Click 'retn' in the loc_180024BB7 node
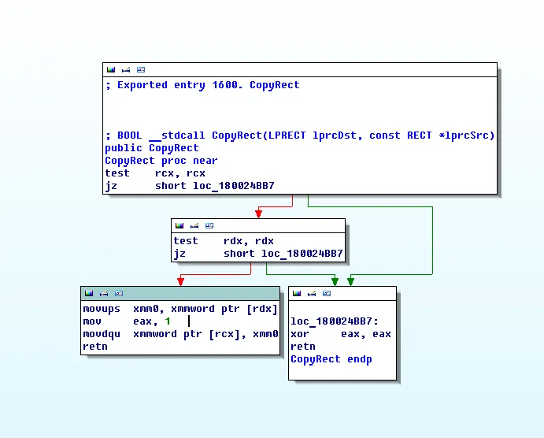This screenshot has width=544, height=438. (x=303, y=347)
